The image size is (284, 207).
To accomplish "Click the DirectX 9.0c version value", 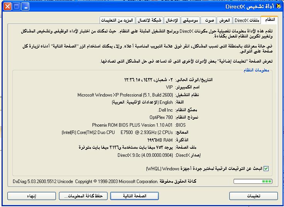I will coord(145,155).
